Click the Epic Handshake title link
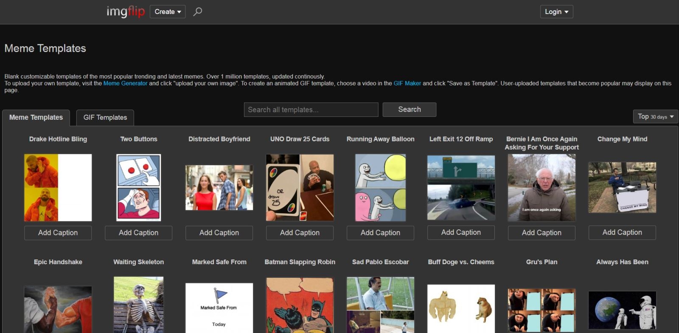This screenshot has width=679, height=333. coord(58,262)
